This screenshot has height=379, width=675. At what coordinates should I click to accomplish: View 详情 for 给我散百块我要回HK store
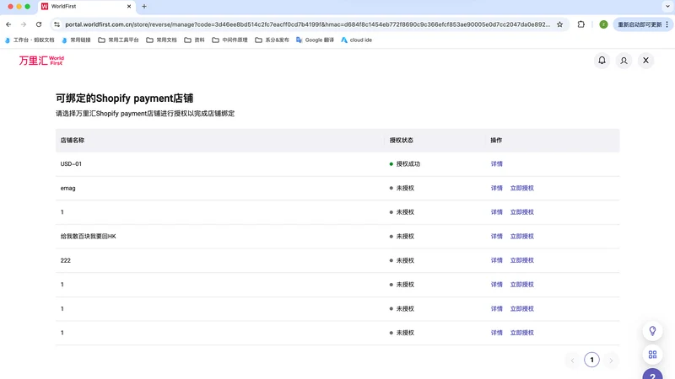(496, 237)
